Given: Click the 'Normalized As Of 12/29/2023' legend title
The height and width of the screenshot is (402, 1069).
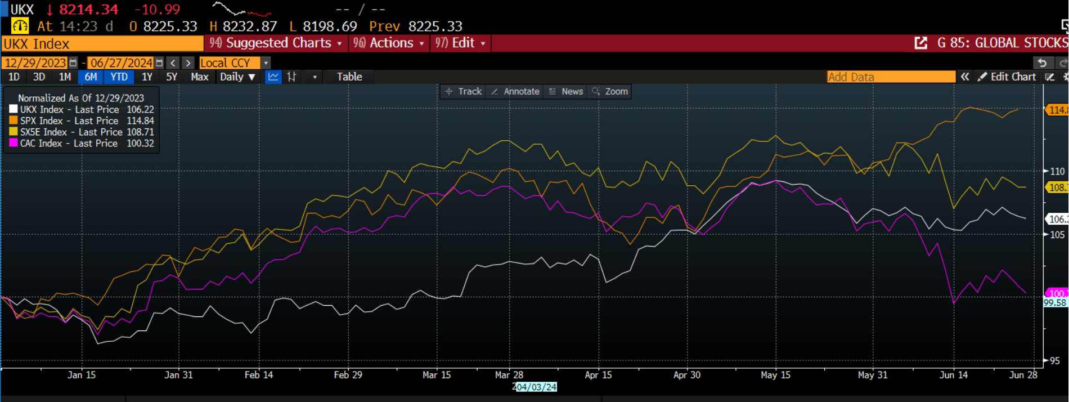Looking at the screenshot, I should [81, 98].
